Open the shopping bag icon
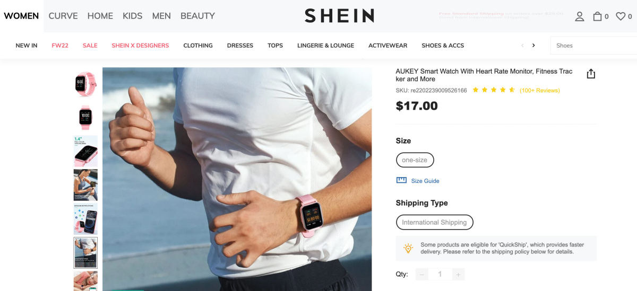This screenshot has height=291, width=637. [597, 16]
